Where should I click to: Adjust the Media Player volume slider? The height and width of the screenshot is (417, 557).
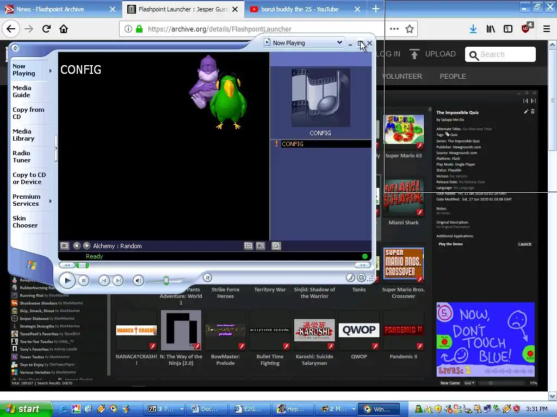pyautogui.click(x=166, y=281)
